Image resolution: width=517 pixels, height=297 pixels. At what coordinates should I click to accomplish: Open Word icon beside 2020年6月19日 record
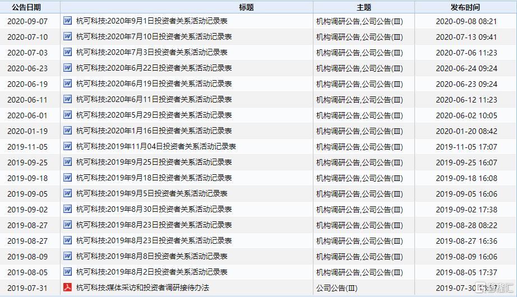pos(67,83)
